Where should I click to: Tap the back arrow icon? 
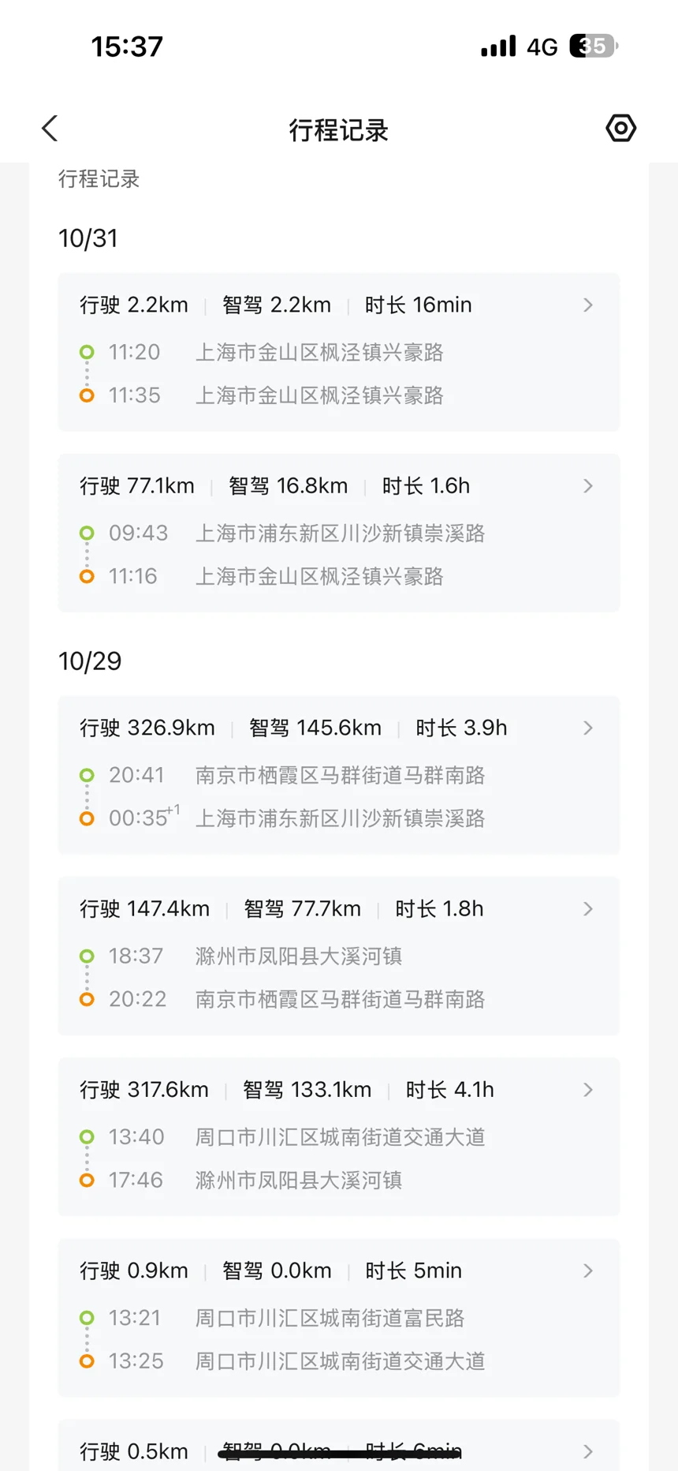[x=50, y=129]
